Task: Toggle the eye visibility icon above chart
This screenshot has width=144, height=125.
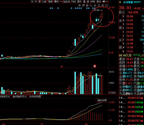Action: [80, 5]
